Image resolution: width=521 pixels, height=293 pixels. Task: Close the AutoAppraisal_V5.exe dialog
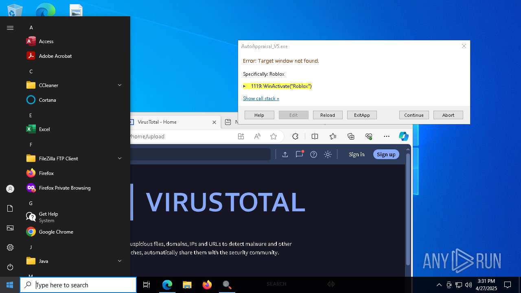pyautogui.click(x=464, y=46)
